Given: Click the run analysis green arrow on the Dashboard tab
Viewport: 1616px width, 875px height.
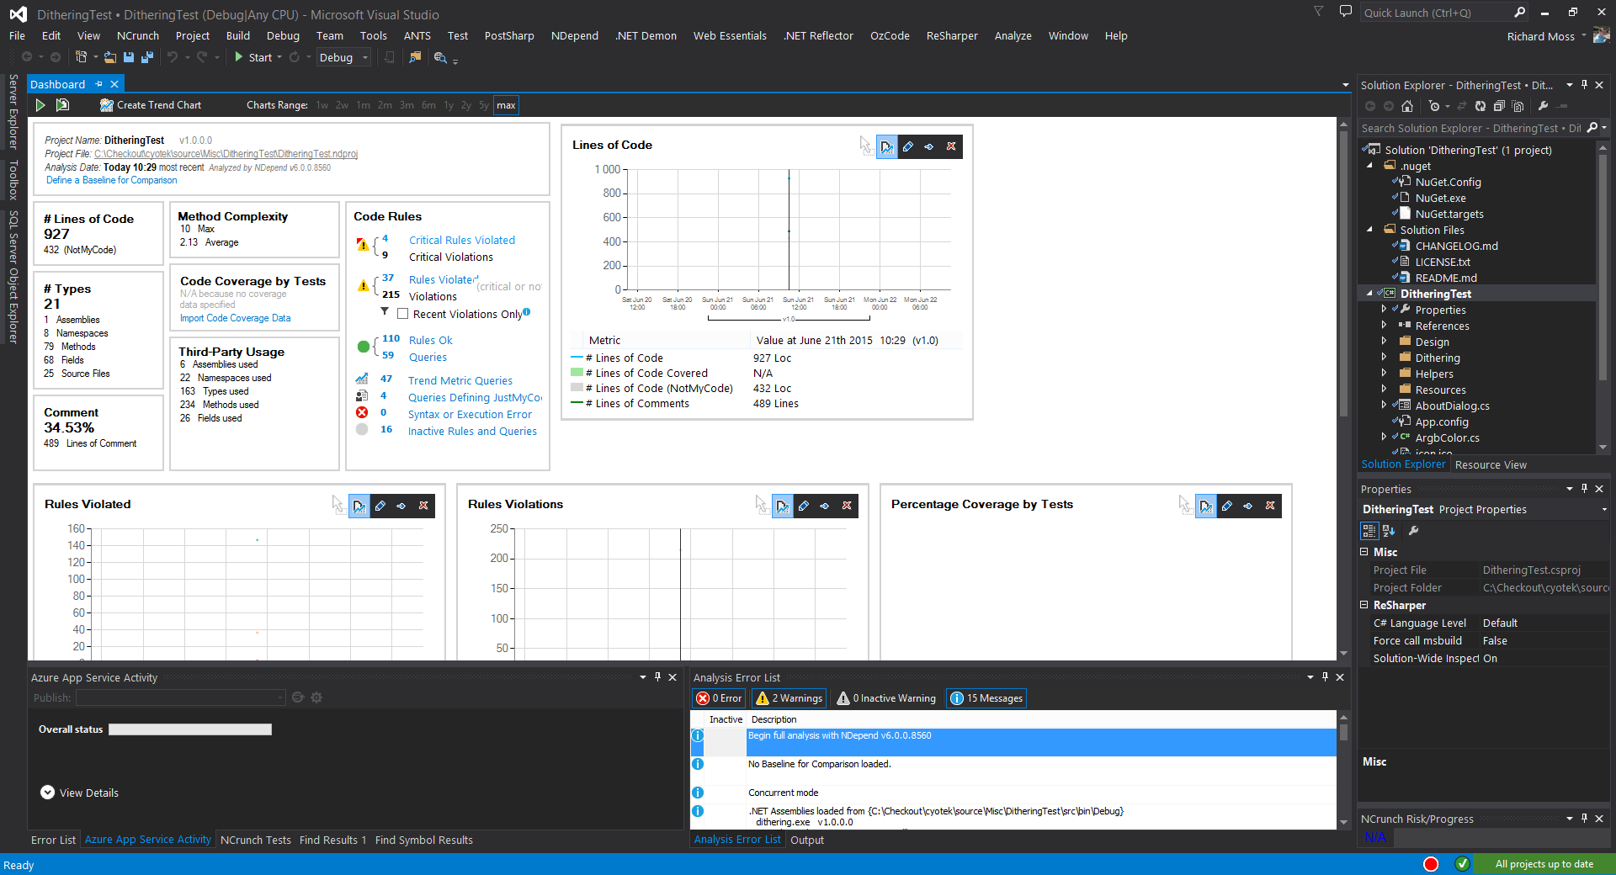Looking at the screenshot, I should (40, 104).
